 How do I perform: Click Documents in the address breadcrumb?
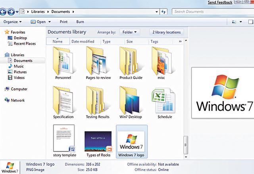pyautogui.click(x=61, y=11)
